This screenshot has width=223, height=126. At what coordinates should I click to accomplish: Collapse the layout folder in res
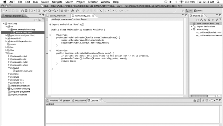(9, 68)
